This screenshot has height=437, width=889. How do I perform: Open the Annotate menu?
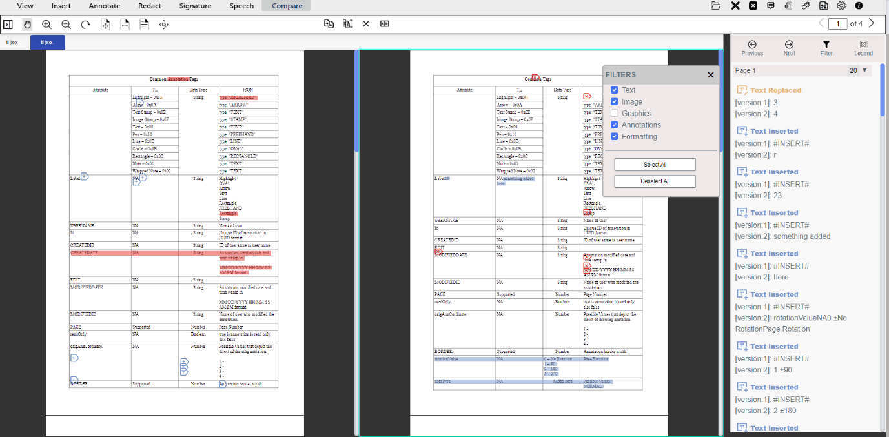[x=103, y=6]
